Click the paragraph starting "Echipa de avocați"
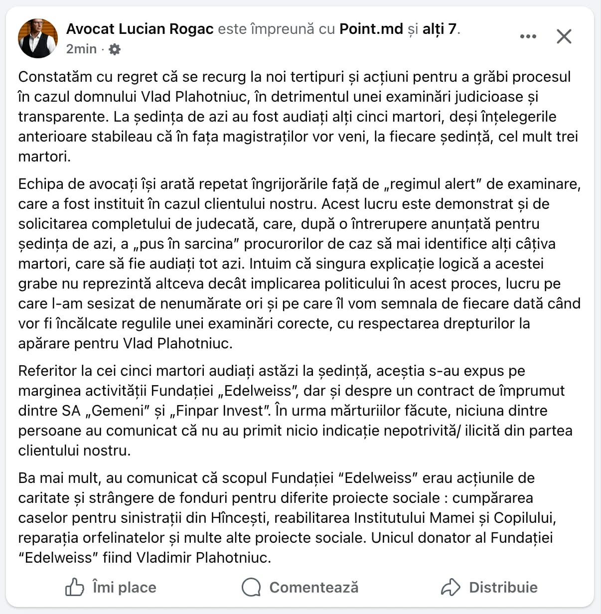Image resolution: width=601 pixels, height=614 pixels. coord(299,263)
